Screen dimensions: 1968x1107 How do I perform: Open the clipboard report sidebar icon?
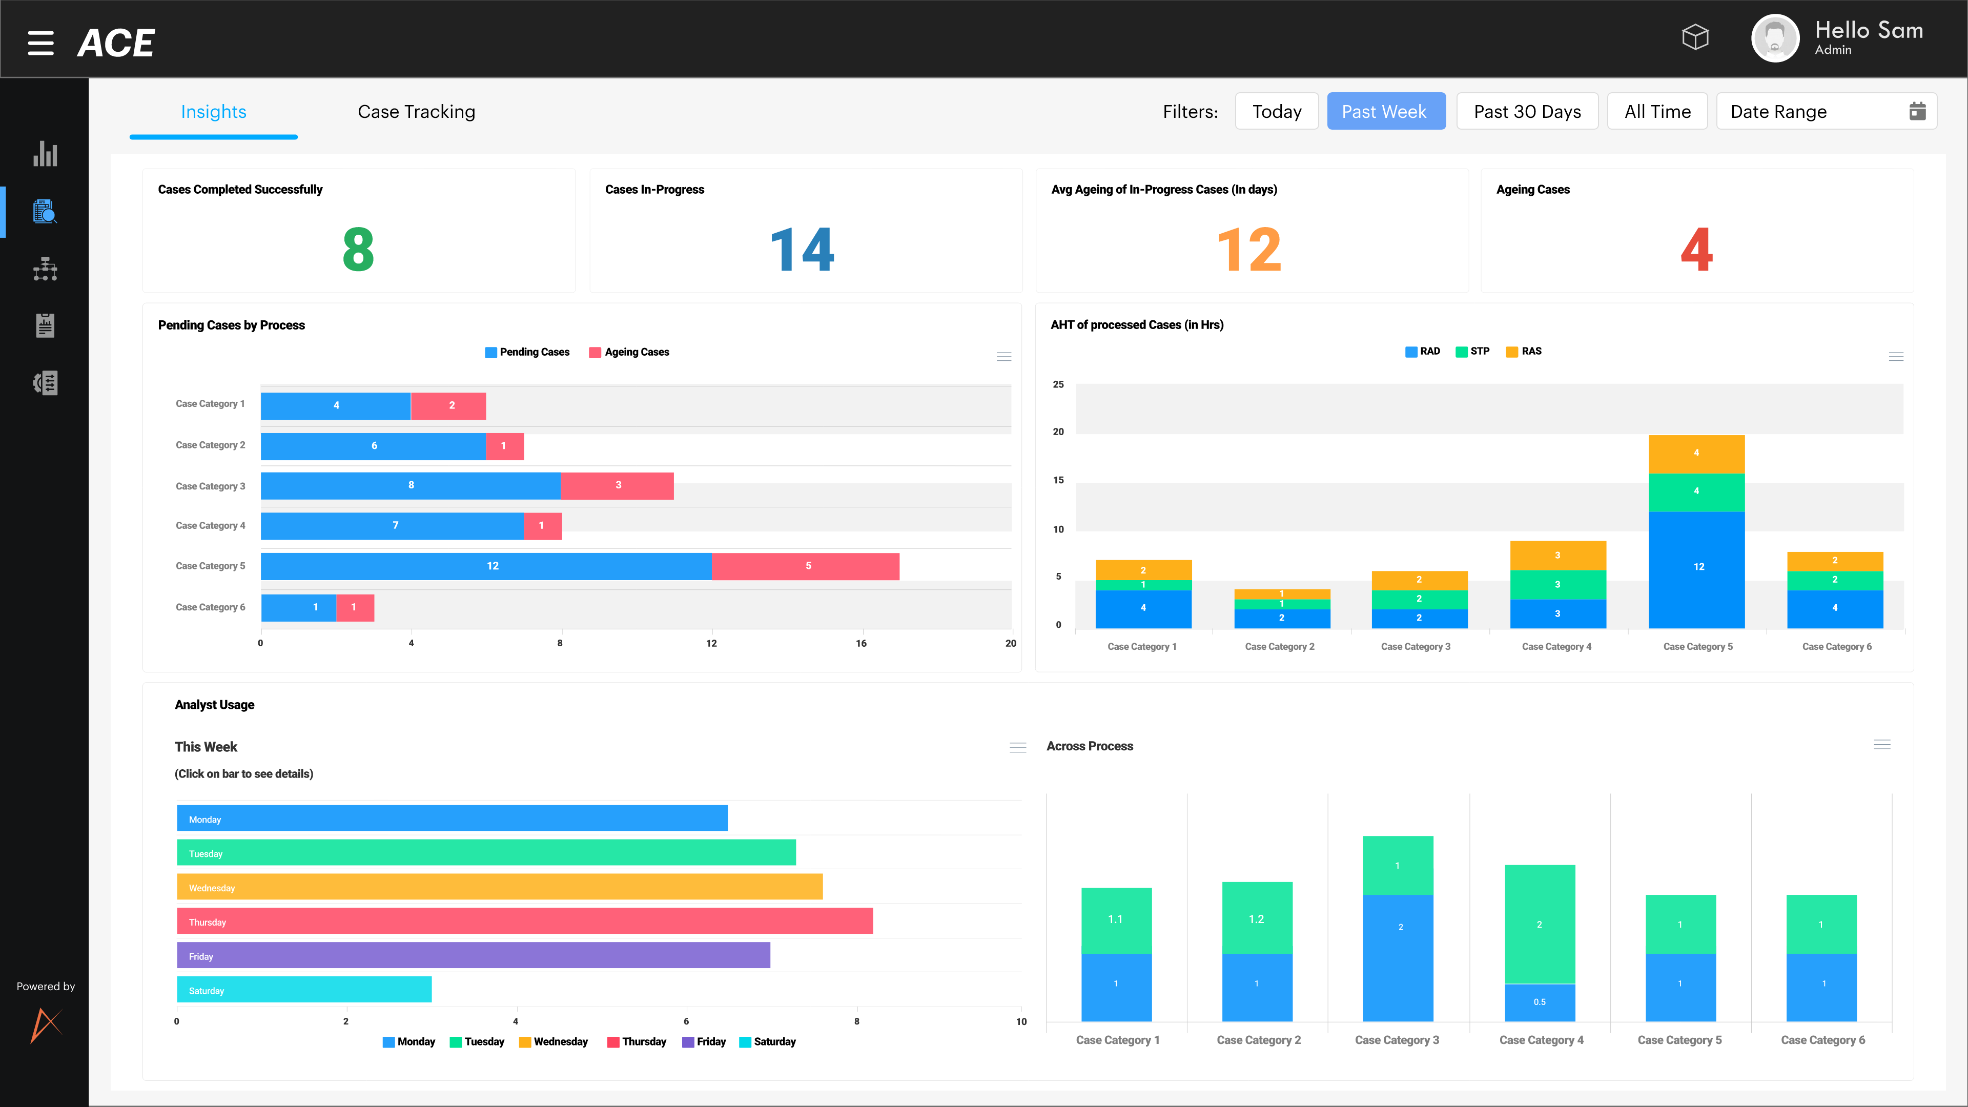[45, 325]
